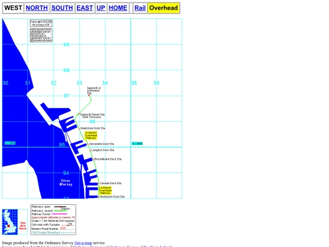Click the Langton Dock Sta. label
The width and height of the screenshot is (329, 247).
[x=103, y=150]
